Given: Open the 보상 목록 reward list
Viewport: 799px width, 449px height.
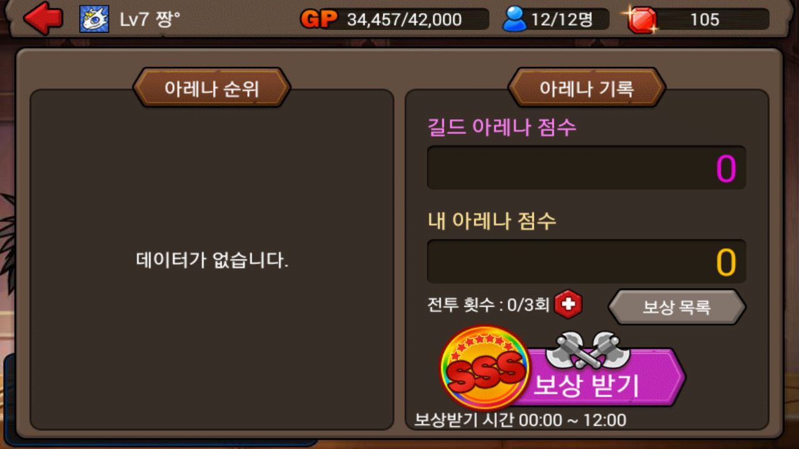Looking at the screenshot, I should (677, 307).
